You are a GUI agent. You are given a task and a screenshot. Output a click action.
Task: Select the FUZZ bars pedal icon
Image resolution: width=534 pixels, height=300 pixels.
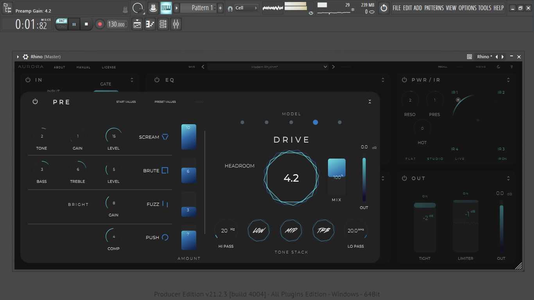click(x=165, y=204)
